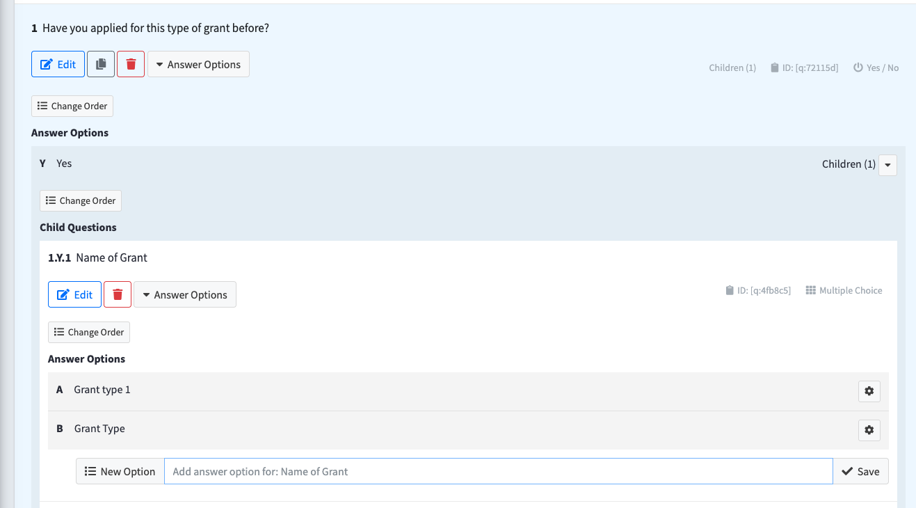This screenshot has width=916, height=508.
Task: Focus the Add answer option text field
Action: point(498,471)
